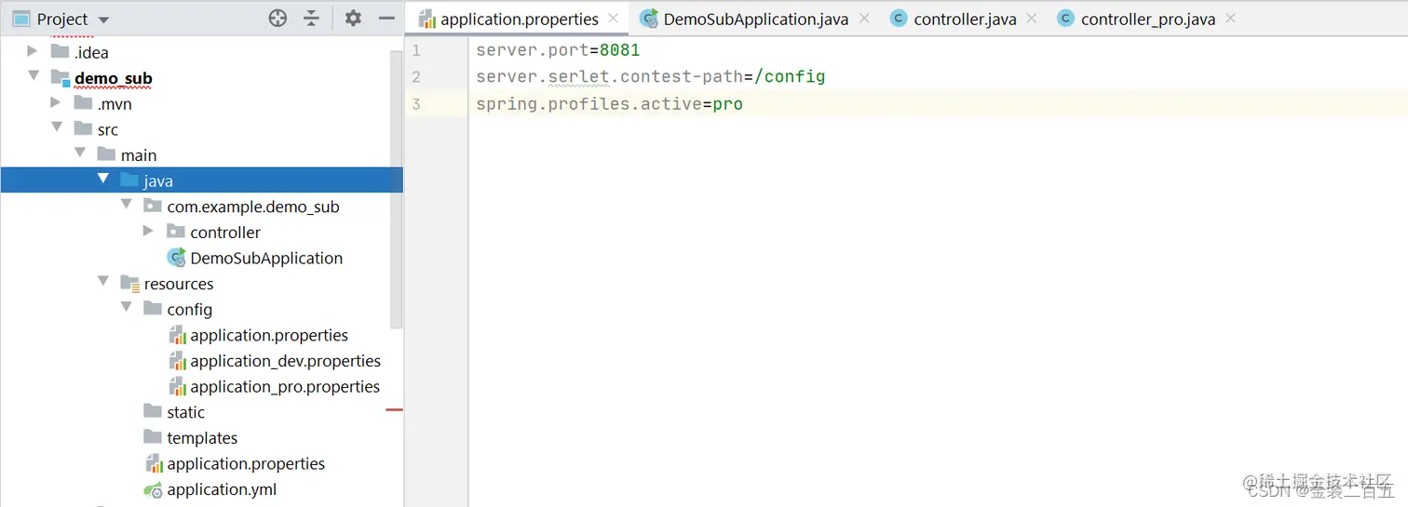Click the DemoSubApplication class icon in tree
Screen dimensions: 1408x507
click(x=176, y=257)
